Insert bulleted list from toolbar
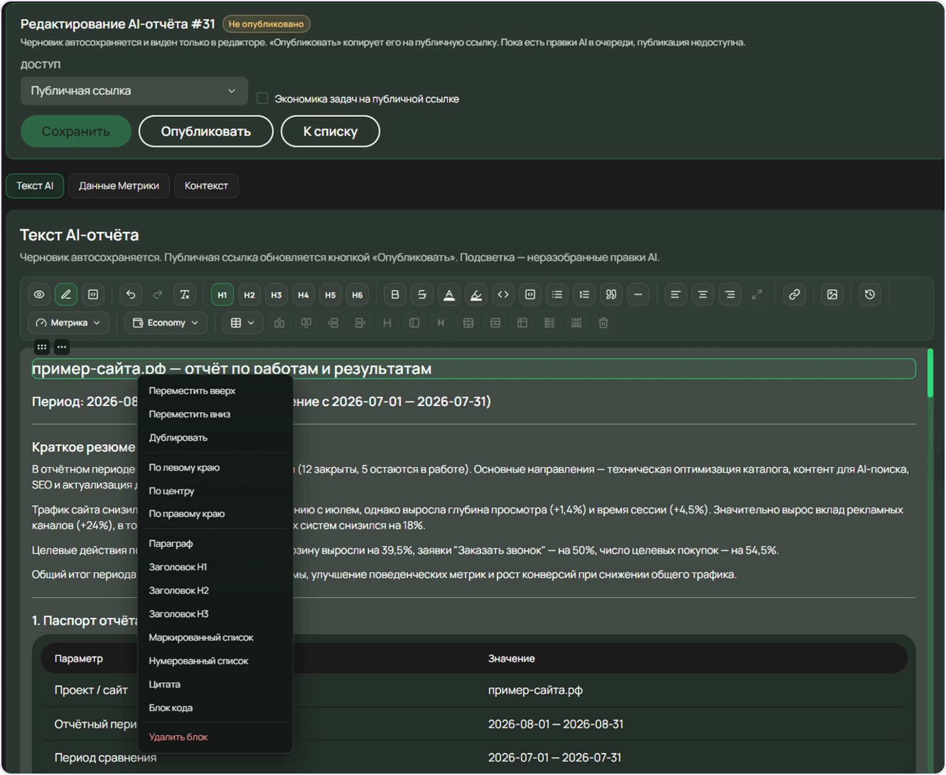The height and width of the screenshot is (775, 946). click(557, 294)
